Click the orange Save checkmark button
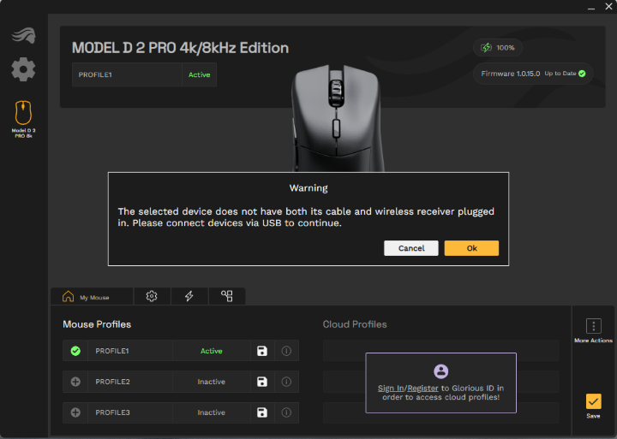Viewport: 617px width, 439px height. 593,401
